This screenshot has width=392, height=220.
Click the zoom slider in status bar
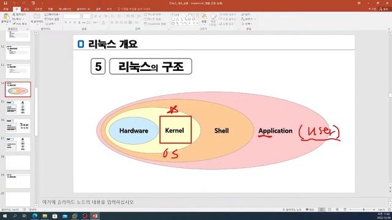pyautogui.click(x=363, y=210)
